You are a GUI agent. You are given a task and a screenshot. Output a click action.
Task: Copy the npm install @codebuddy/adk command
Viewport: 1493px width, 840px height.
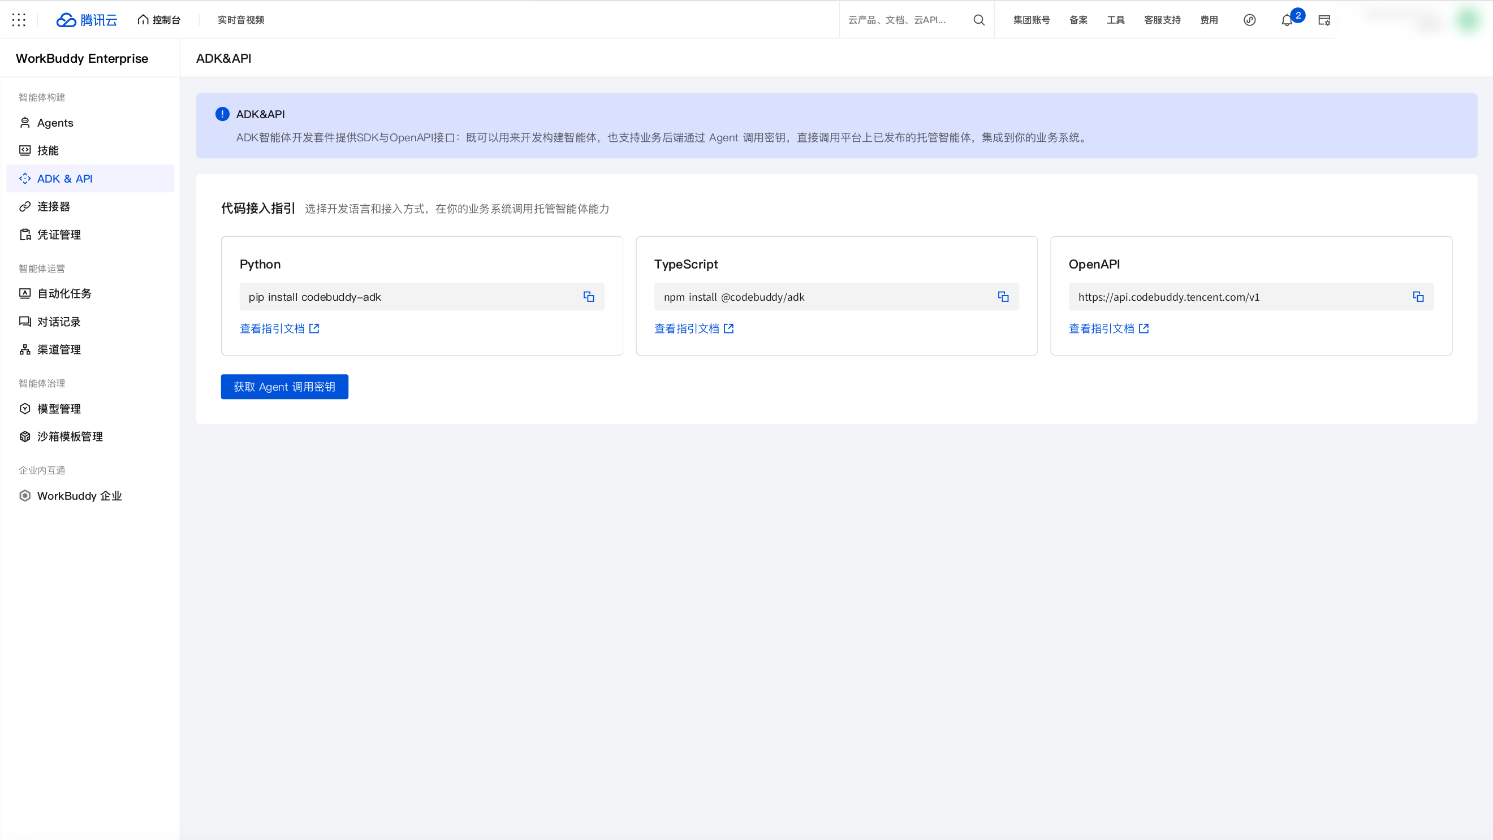click(x=1003, y=297)
